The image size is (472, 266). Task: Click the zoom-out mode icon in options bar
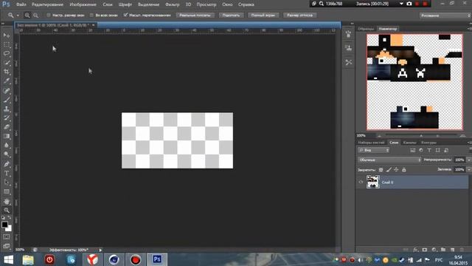click(x=35, y=15)
